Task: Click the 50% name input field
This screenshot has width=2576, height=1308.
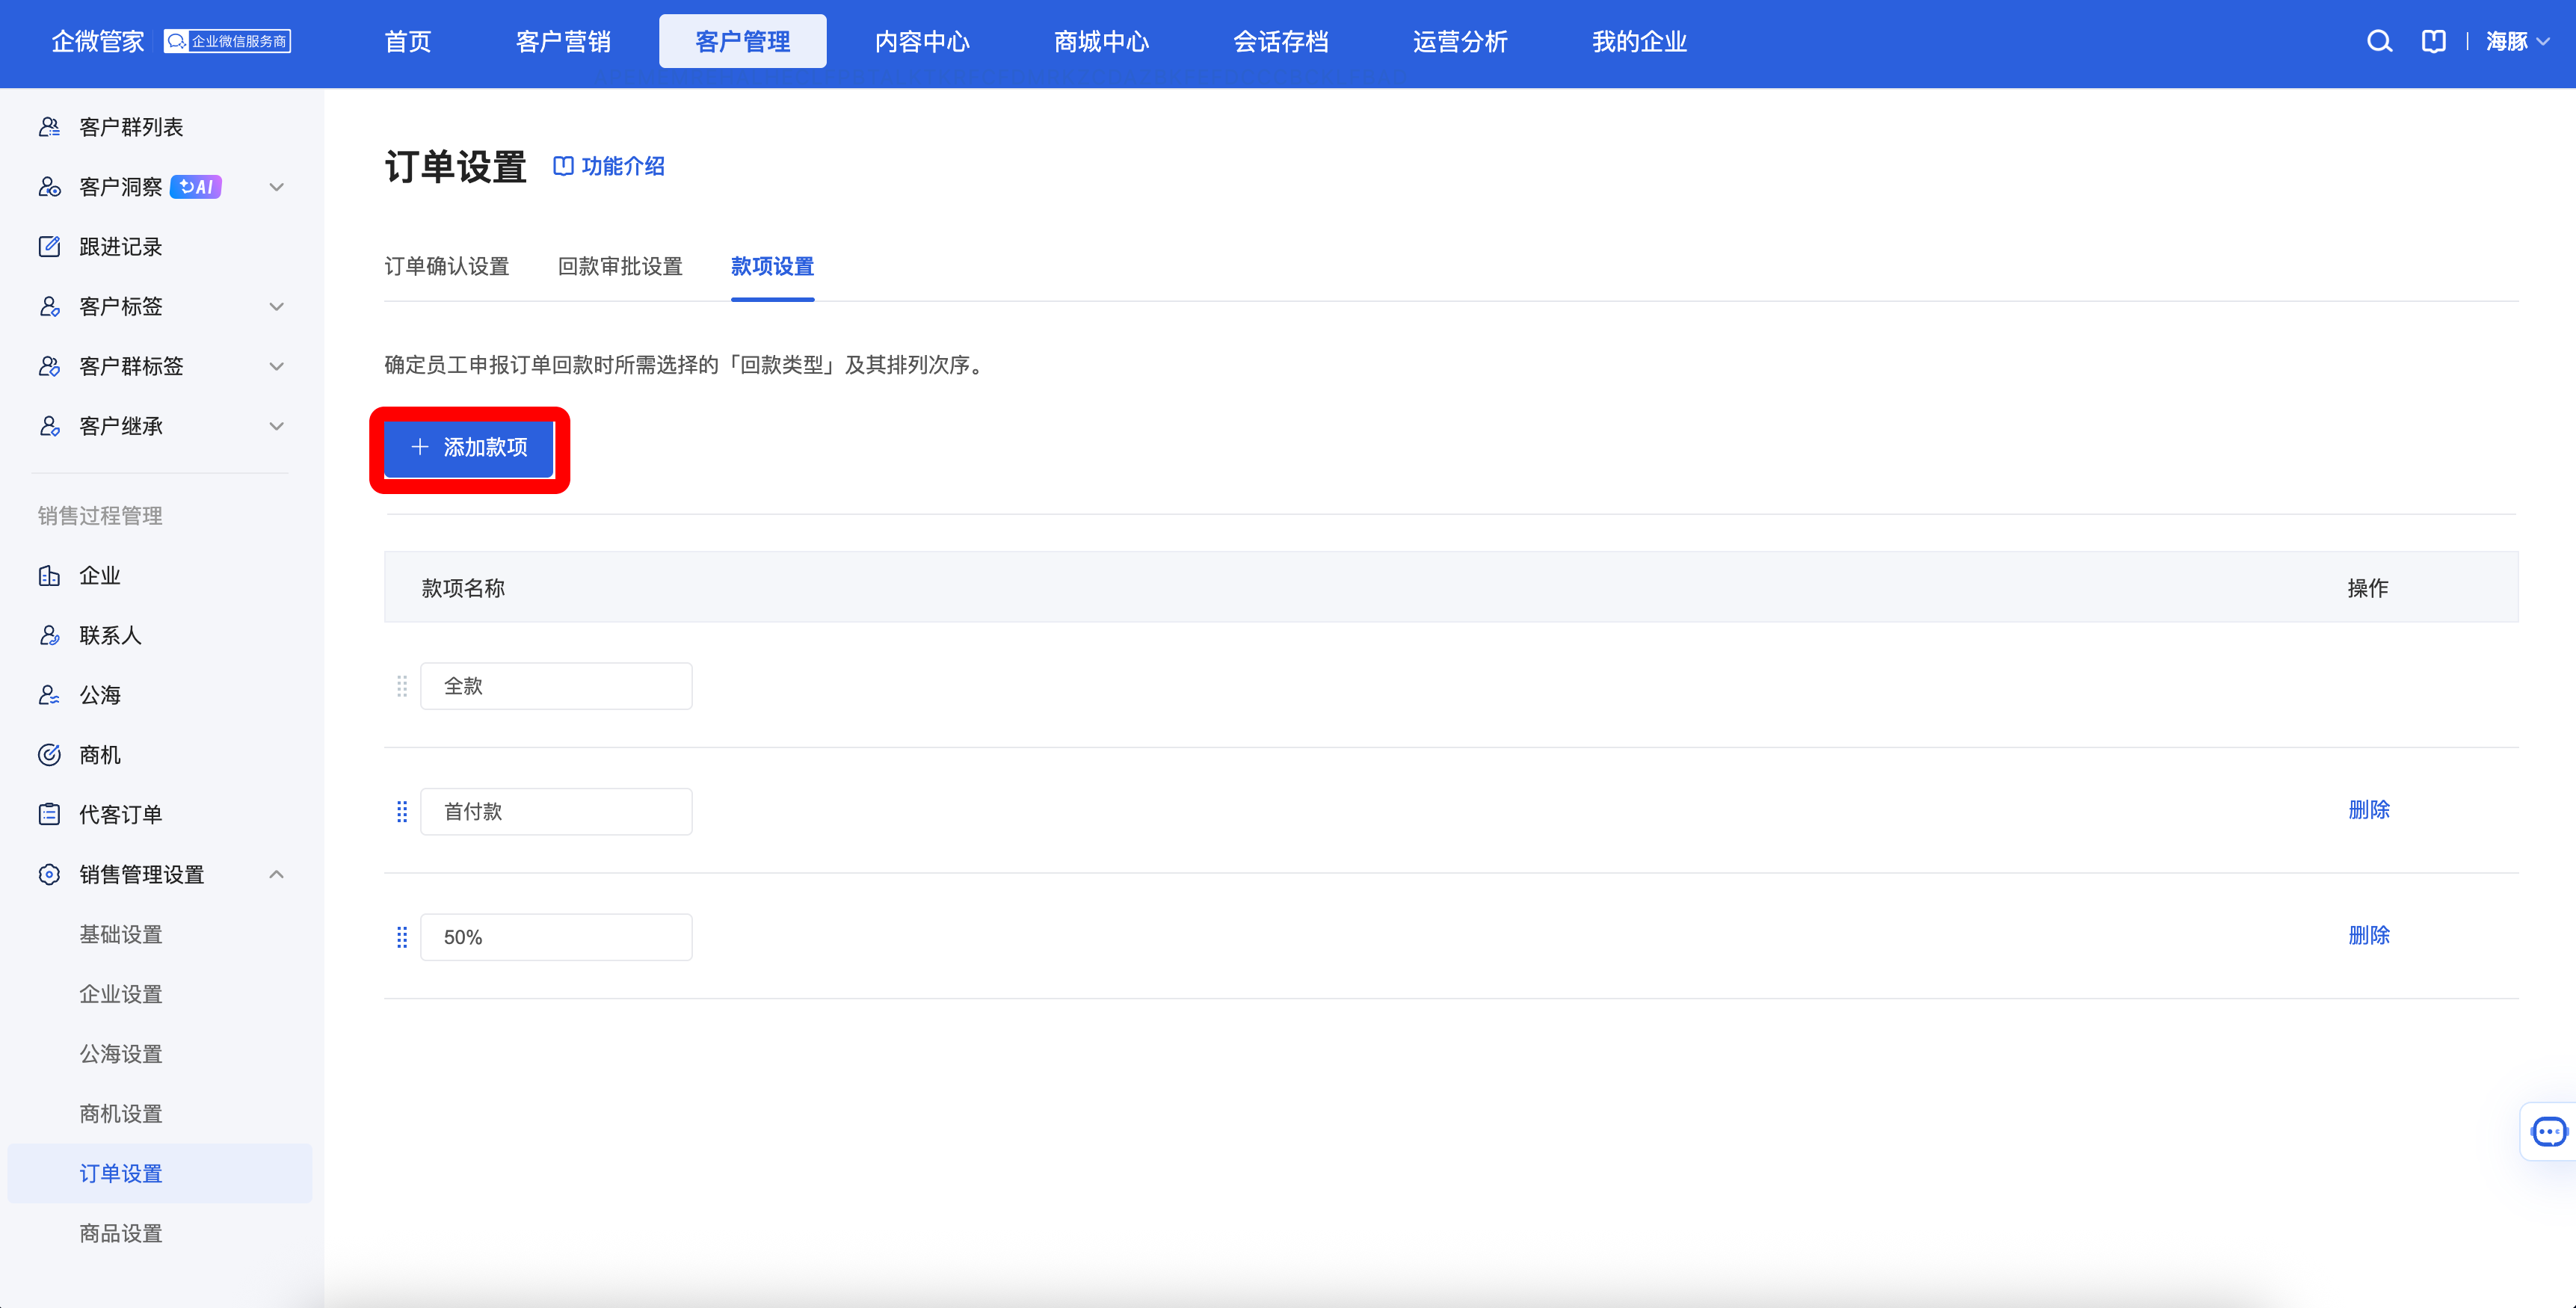Action: (x=556, y=937)
